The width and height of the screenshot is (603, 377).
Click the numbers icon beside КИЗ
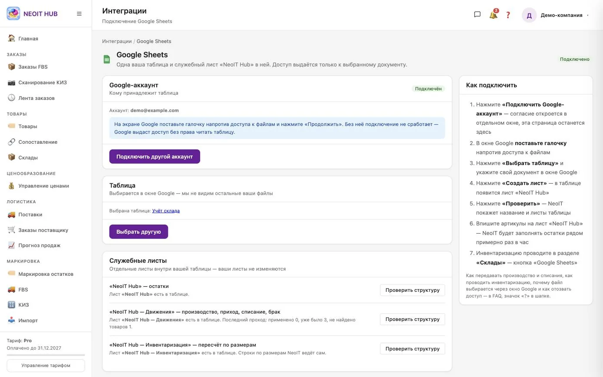(12, 304)
